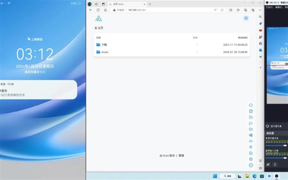Click the Windows taskbar search box
Screen dimensions: 288x180
click(228, 176)
